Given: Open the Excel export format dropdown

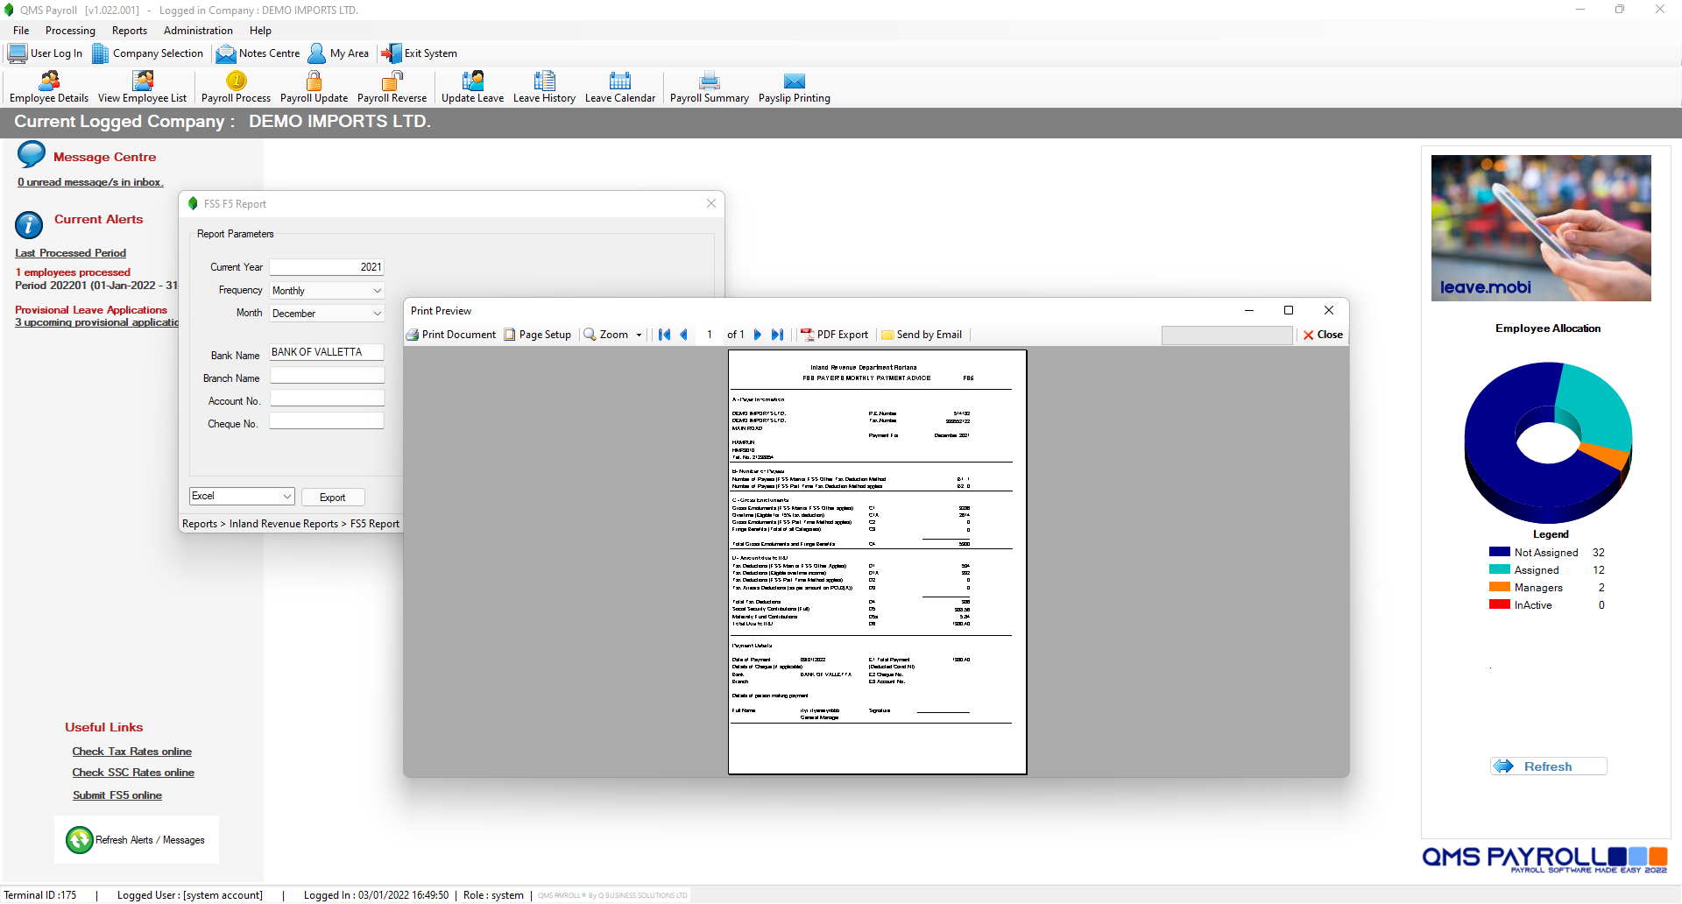Looking at the screenshot, I should tap(242, 496).
